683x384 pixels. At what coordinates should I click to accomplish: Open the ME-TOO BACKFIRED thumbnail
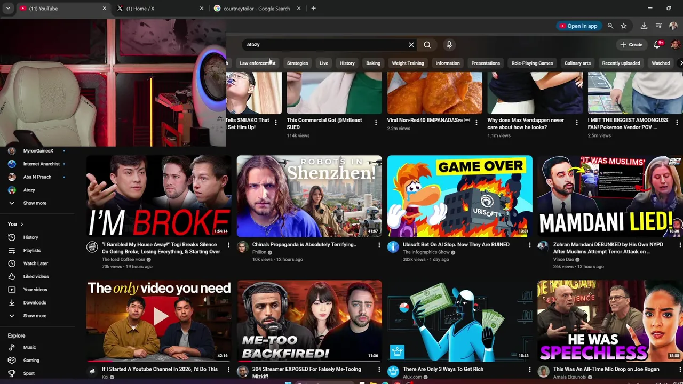[309, 321]
